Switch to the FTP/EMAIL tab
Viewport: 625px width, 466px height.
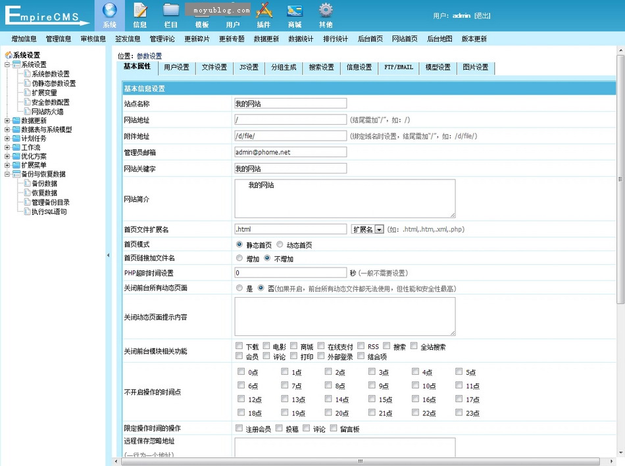[399, 68]
